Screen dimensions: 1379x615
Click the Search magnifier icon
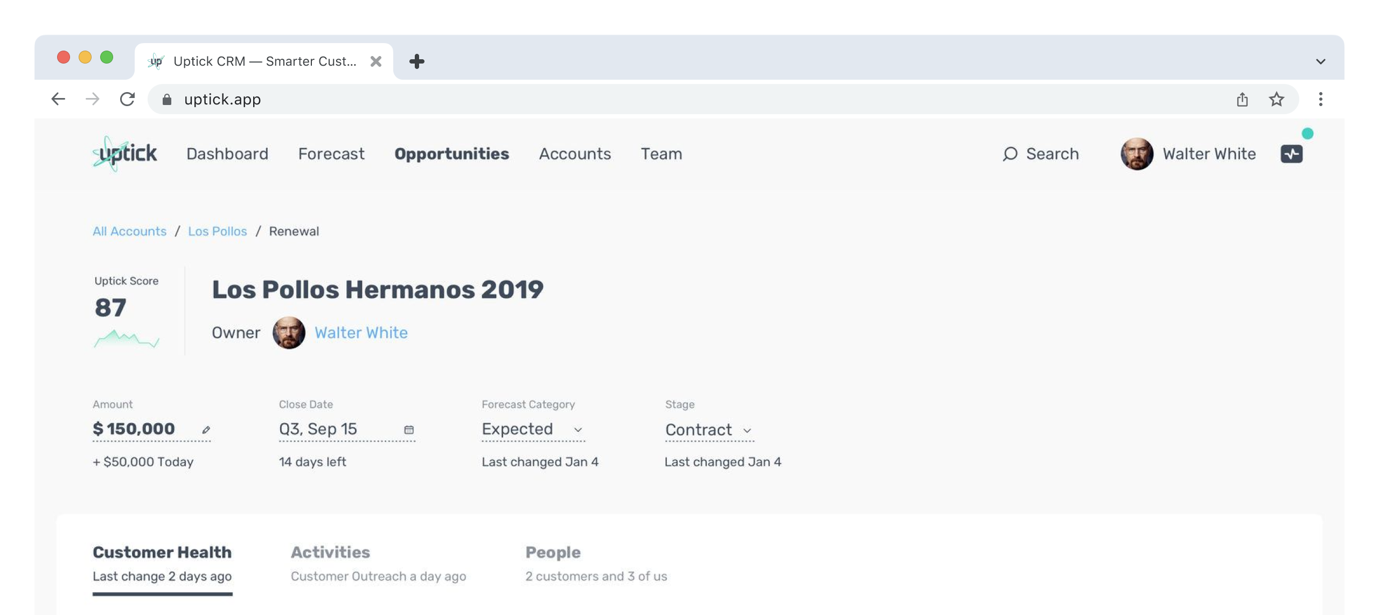click(1010, 154)
